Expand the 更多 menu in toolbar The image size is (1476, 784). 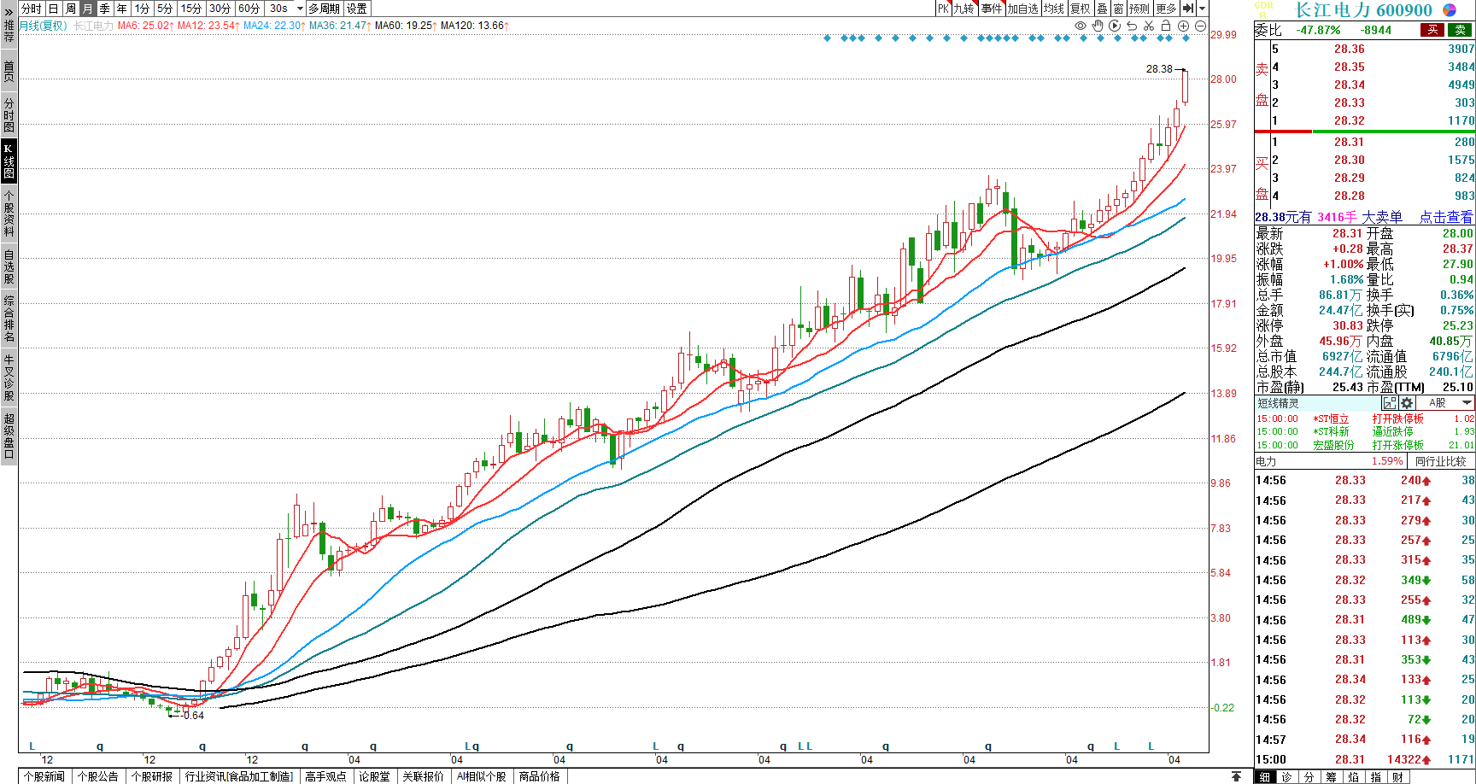pos(1166,9)
